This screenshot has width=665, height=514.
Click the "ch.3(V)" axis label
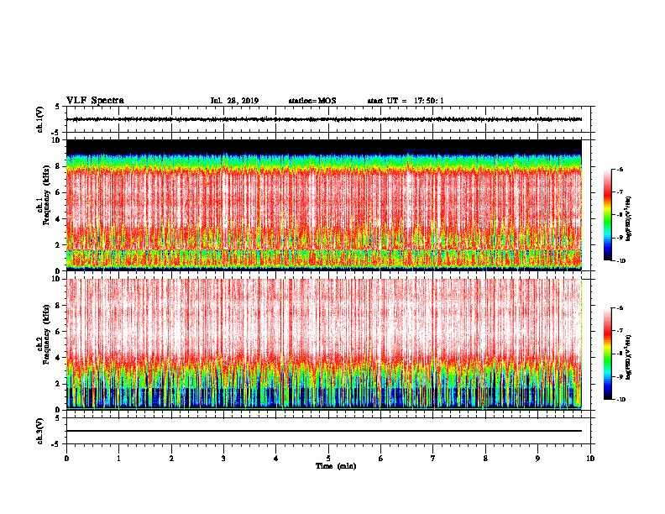pos(39,431)
